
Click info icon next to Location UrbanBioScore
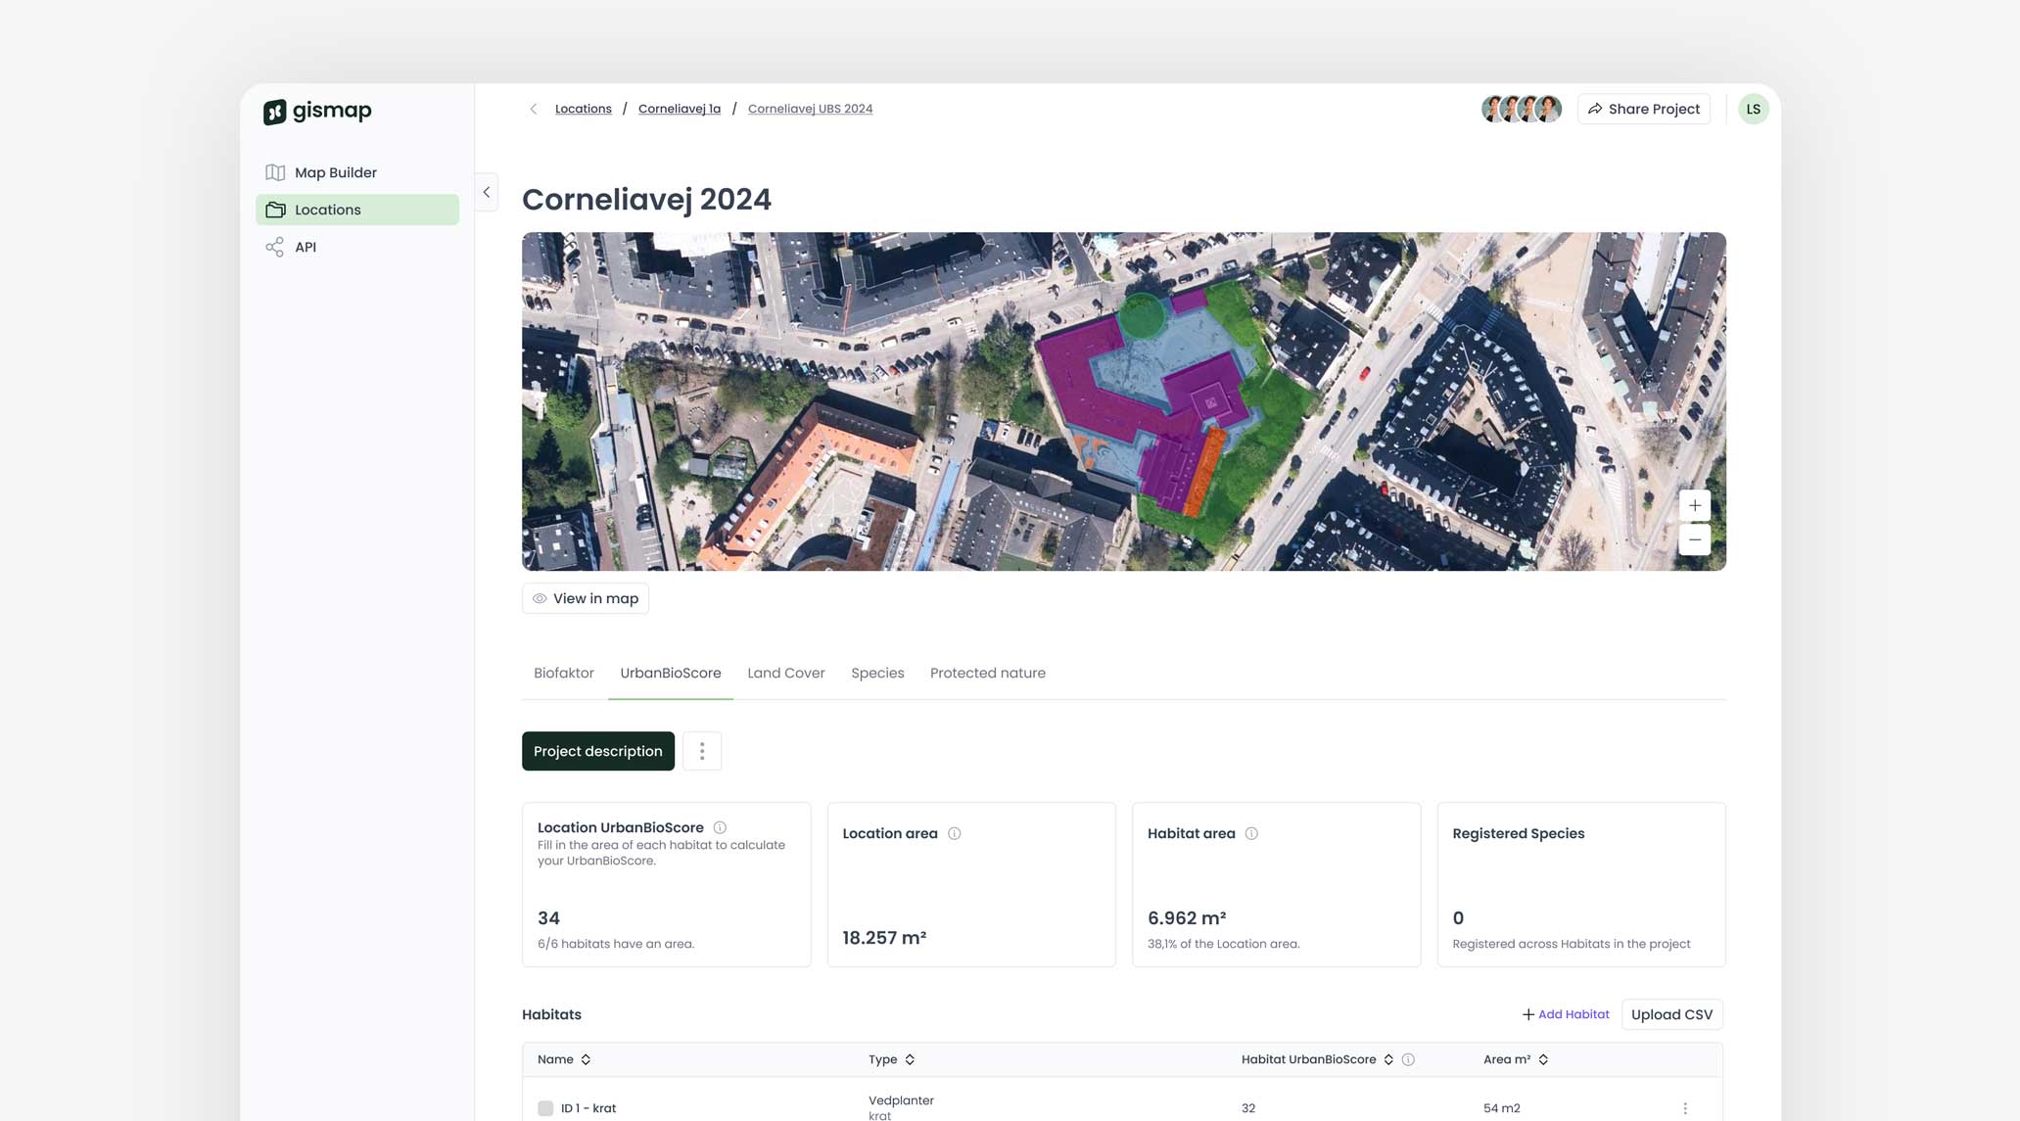pyautogui.click(x=720, y=827)
